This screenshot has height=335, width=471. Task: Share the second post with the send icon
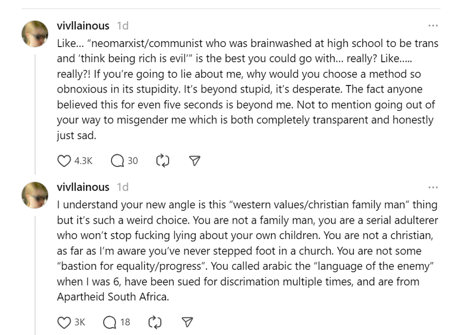click(x=186, y=322)
